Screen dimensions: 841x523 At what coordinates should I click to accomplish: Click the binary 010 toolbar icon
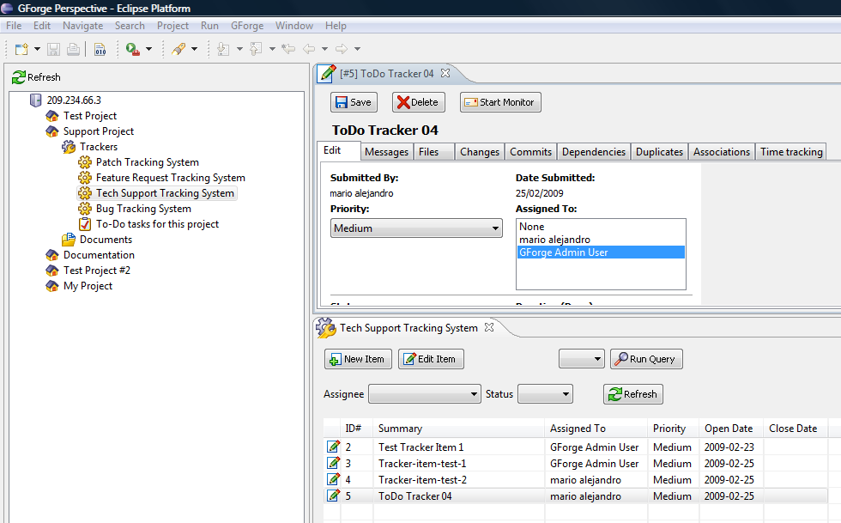[x=100, y=49]
